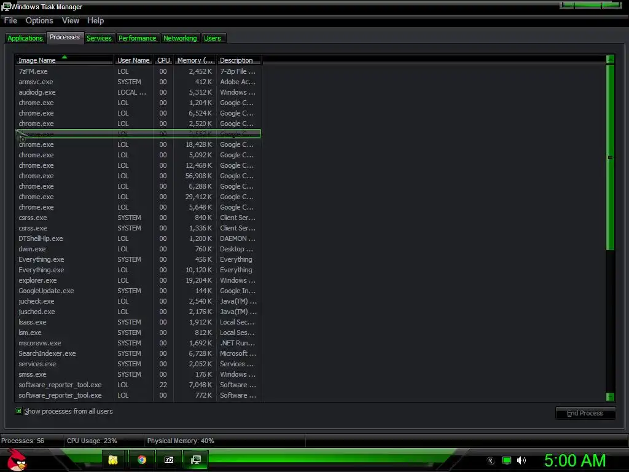Viewport: 629px width, 472px height.
Task: Click the scrollbar up arrow
Action: pyautogui.click(x=610, y=60)
